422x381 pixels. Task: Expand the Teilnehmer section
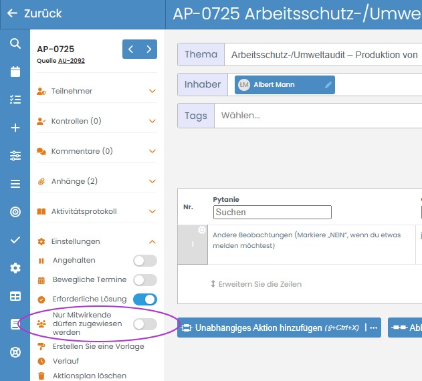click(97, 91)
